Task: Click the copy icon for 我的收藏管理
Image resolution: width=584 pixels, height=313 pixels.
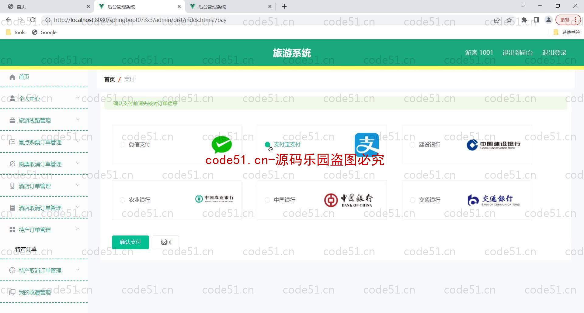Action: 12,292
